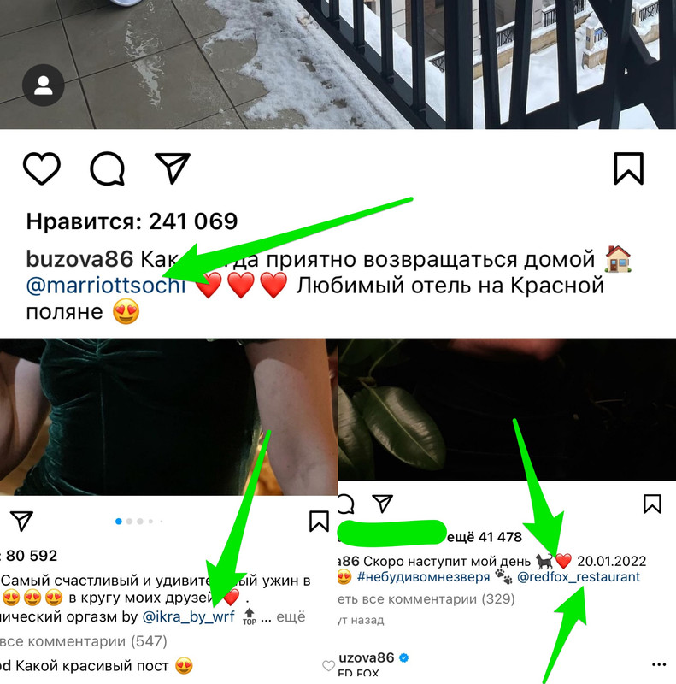Like the Marriott Sochi post with heart icon

[41, 168]
